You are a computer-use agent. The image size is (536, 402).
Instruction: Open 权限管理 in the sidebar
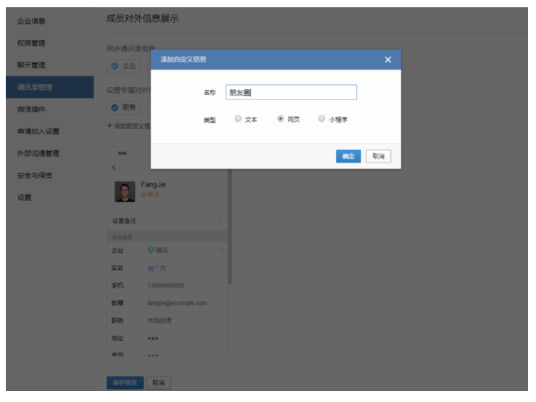point(31,43)
